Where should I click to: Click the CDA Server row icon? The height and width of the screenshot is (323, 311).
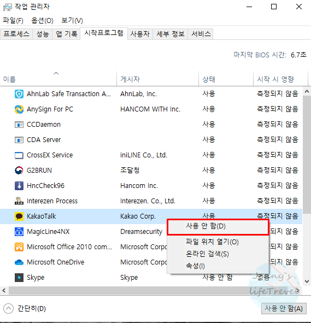[x=19, y=140]
